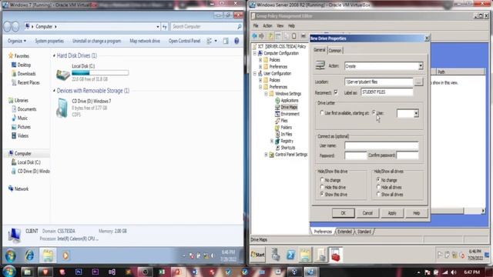The image size is (493, 277).
Task: Open the View menu in Group Policy editor
Action: (x=280, y=25)
